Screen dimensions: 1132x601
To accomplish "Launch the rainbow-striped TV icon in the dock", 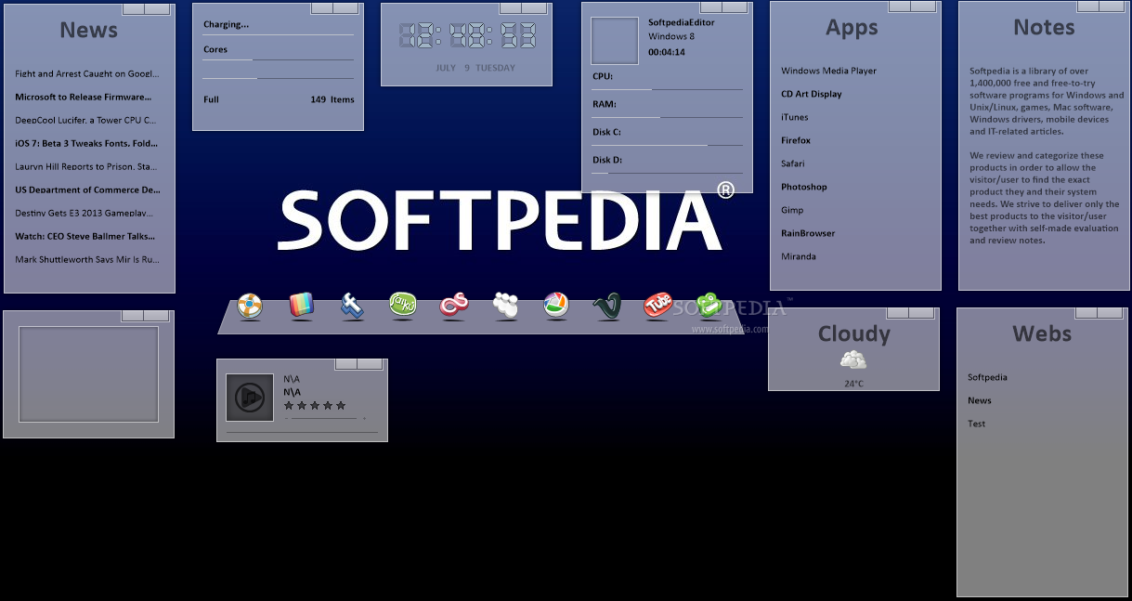I will 302,304.
